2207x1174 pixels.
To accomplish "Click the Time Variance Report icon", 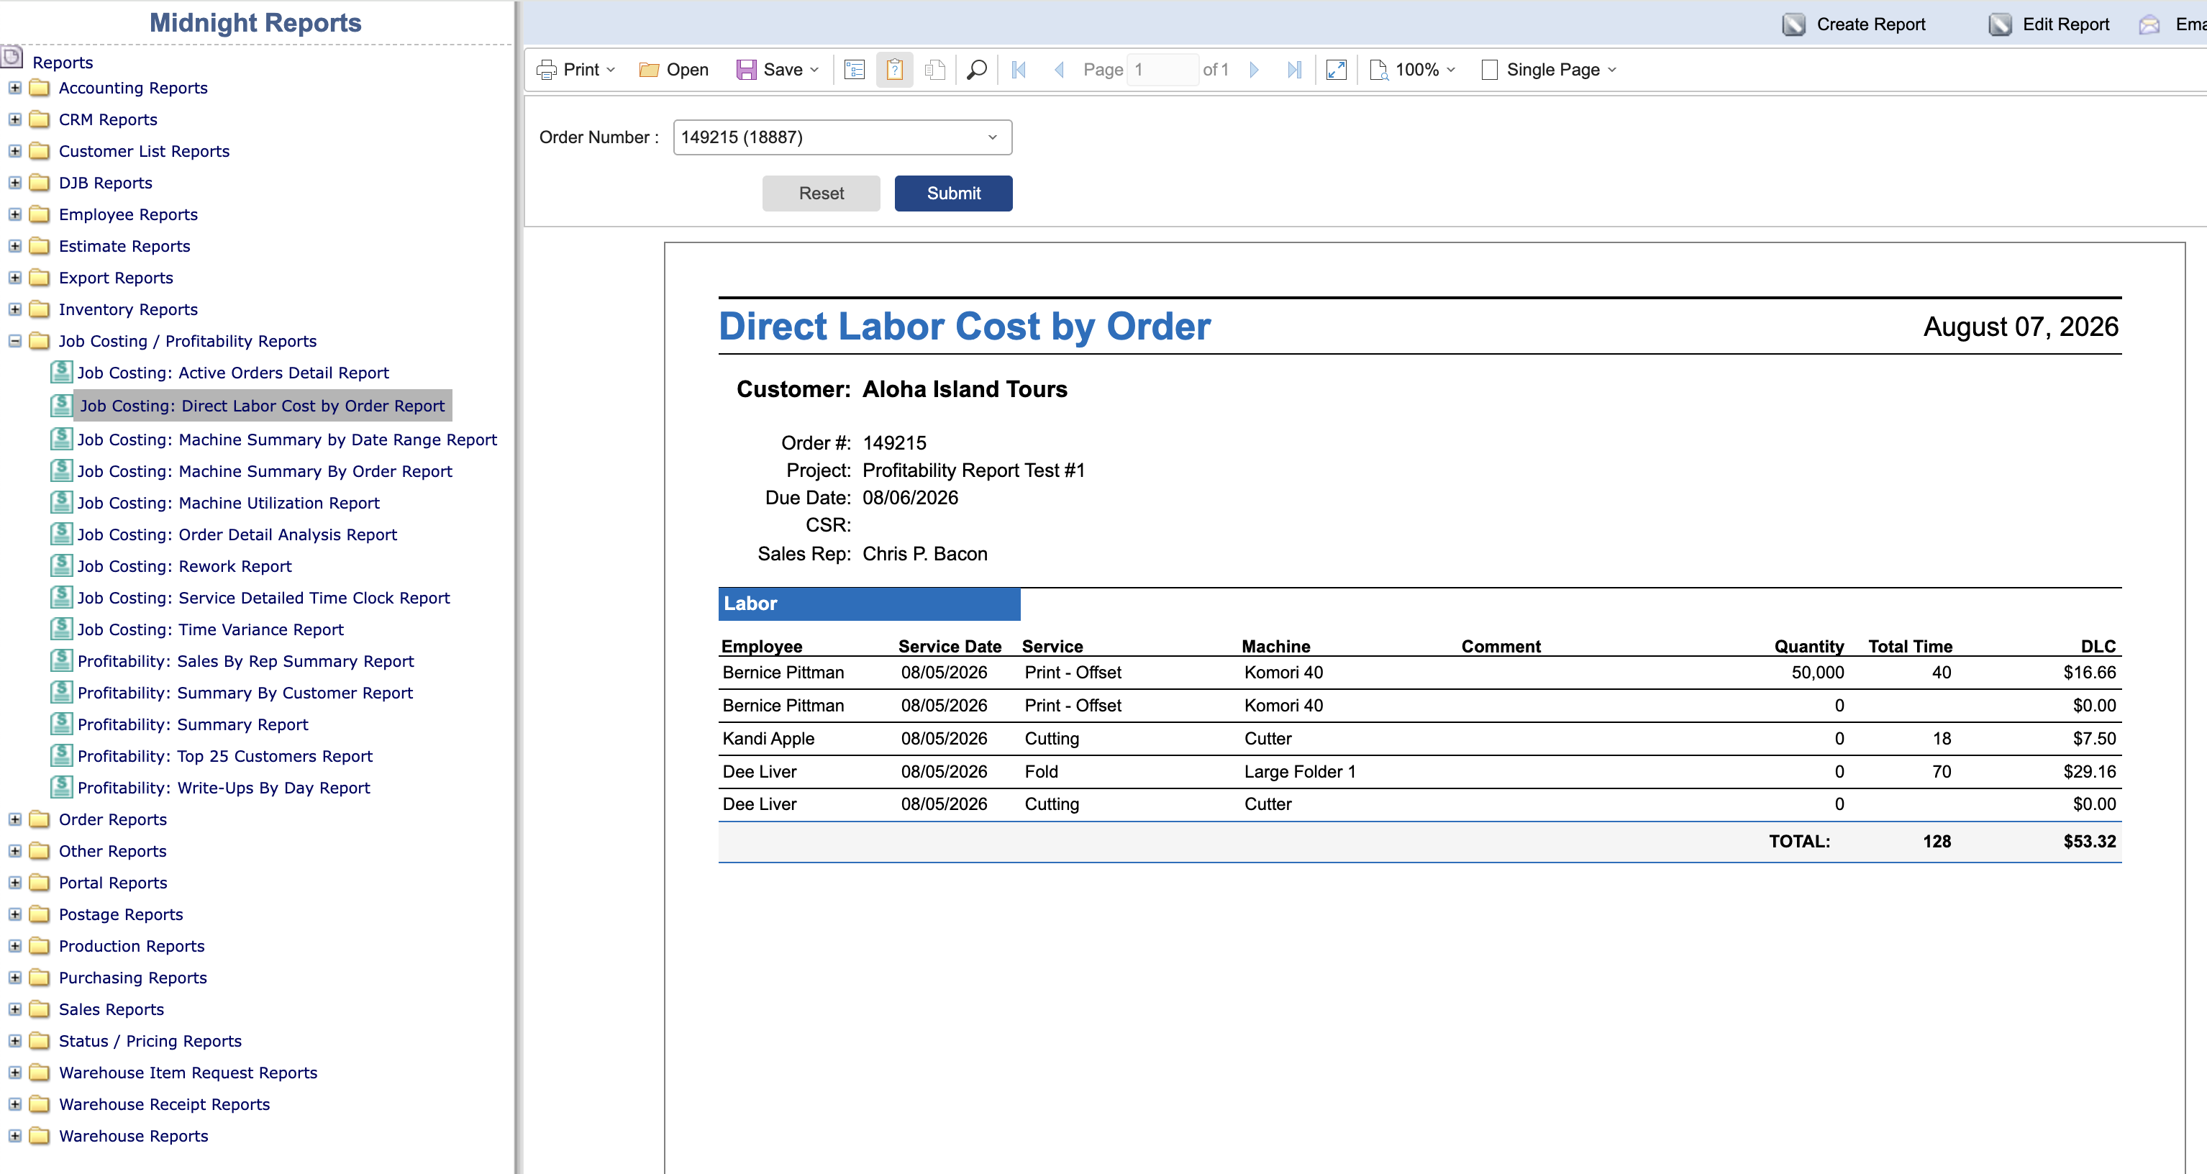I will click(x=61, y=629).
